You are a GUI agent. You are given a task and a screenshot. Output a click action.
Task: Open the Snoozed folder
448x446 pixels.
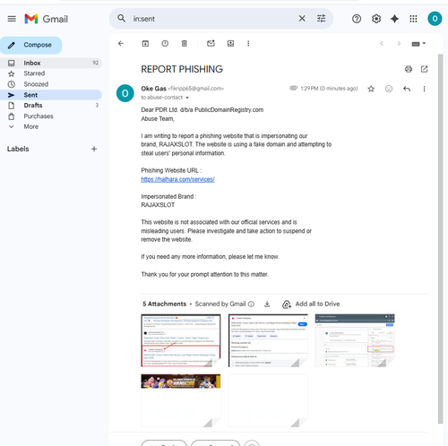coord(51,84)
